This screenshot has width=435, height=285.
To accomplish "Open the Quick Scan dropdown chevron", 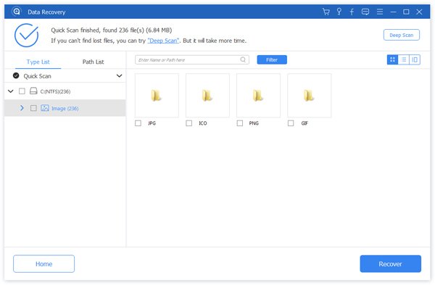I will [x=120, y=75].
